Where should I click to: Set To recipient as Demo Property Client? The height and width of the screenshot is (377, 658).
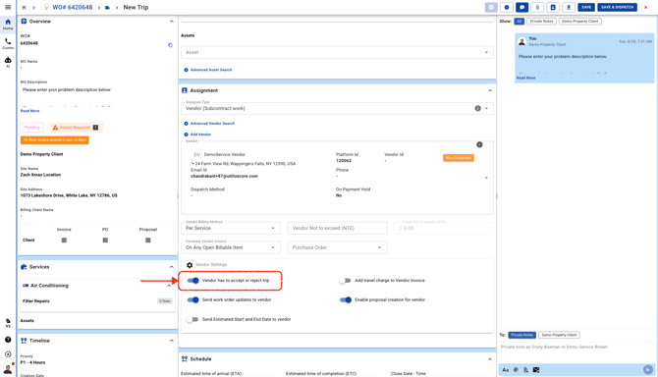pos(559,335)
